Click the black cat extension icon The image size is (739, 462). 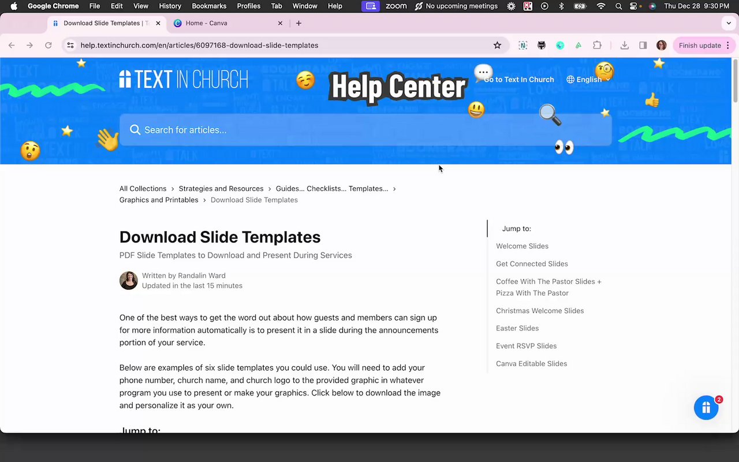[542, 45]
